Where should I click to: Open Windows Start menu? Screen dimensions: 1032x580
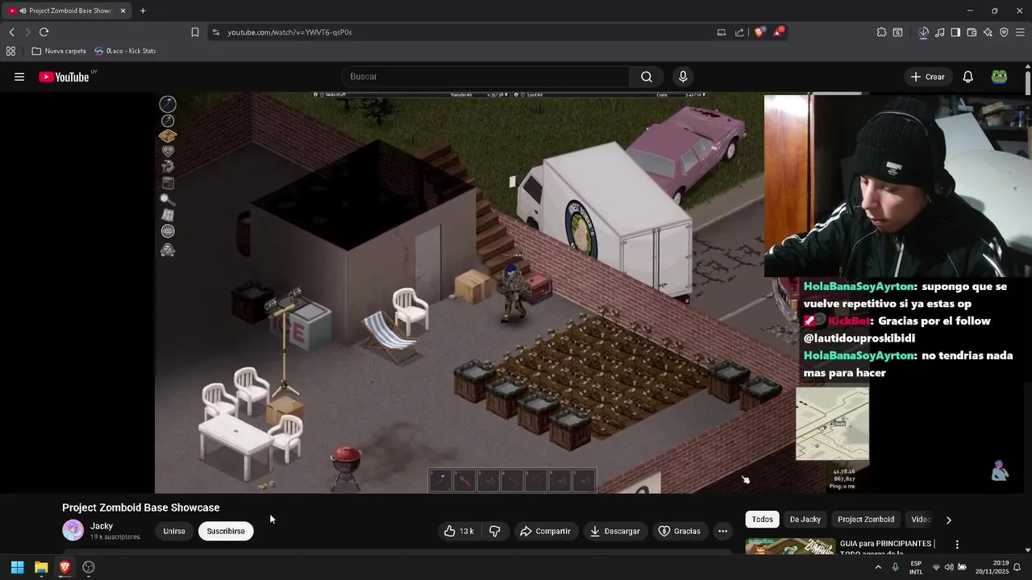click(17, 567)
